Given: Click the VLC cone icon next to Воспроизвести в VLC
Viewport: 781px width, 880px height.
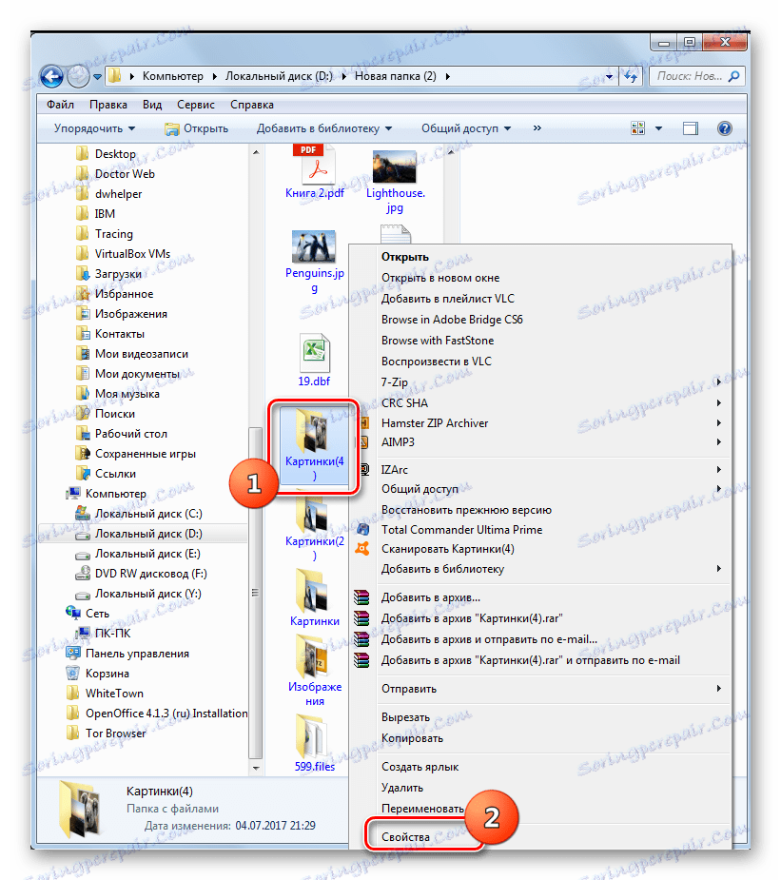Looking at the screenshot, I should [x=364, y=362].
